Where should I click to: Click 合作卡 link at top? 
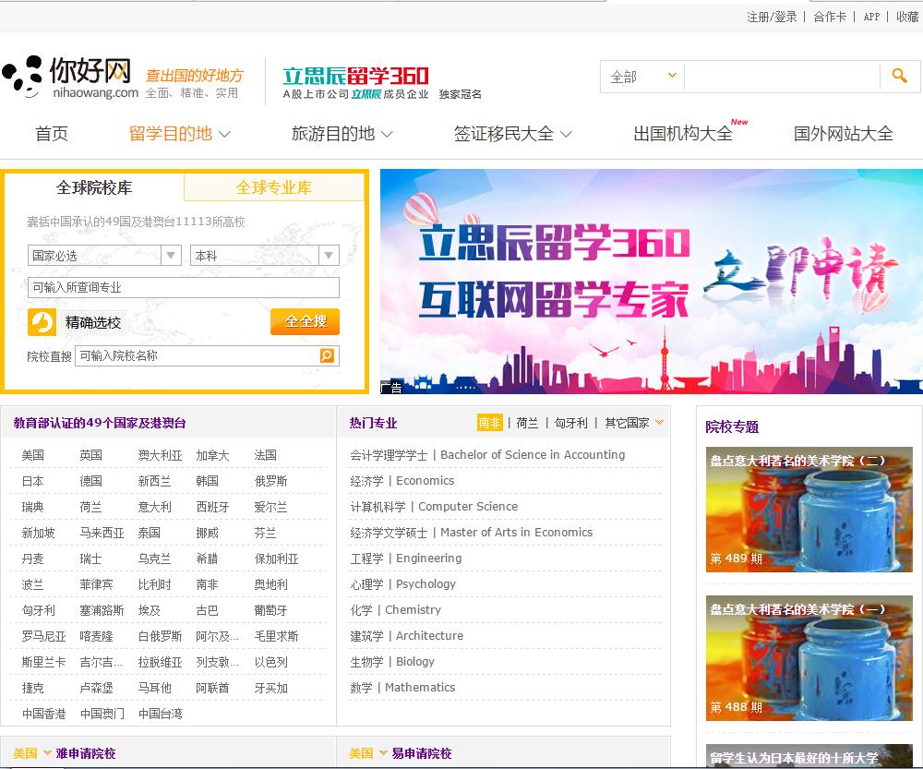tap(830, 17)
